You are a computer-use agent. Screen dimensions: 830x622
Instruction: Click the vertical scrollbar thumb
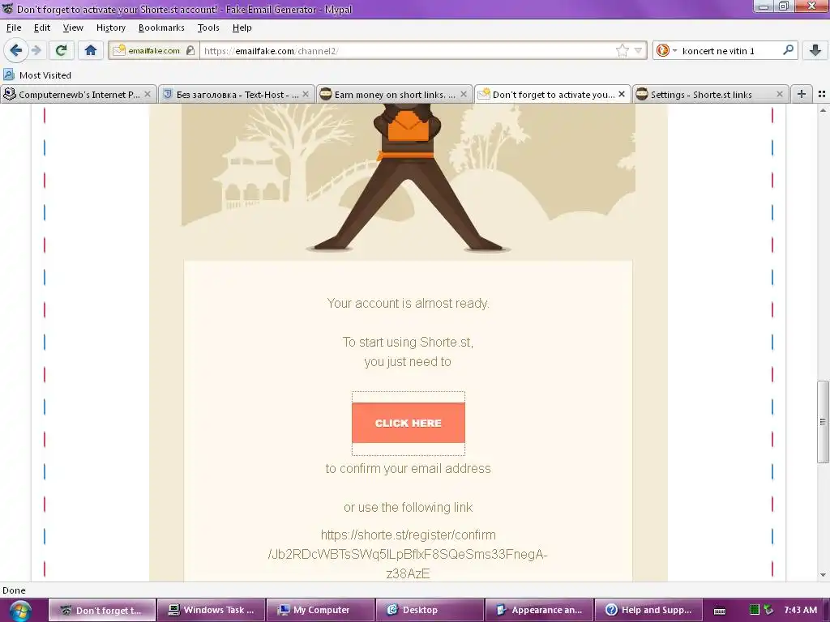(x=823, y=421)
